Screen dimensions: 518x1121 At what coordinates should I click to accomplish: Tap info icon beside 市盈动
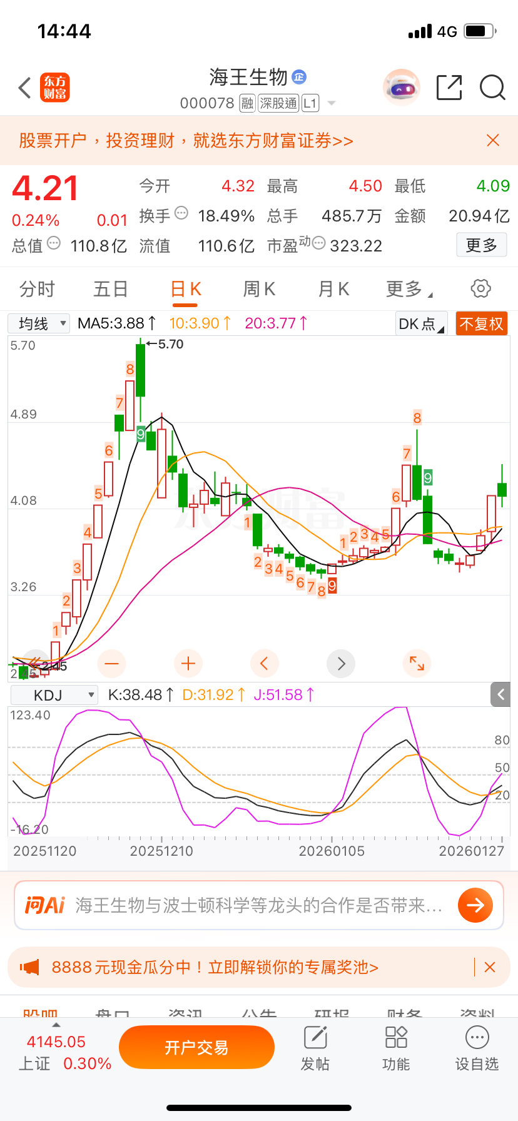318,243
